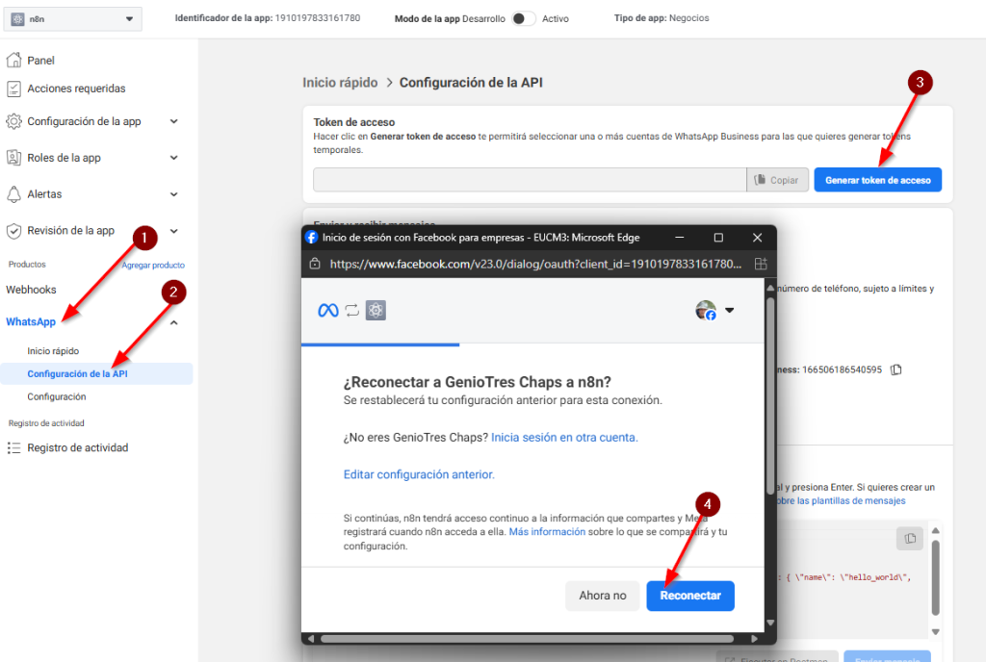The height and width of the screenshot is (662, 986).
Task: Click the lock icon in popup address bar
Action: (x=315, y=264)
